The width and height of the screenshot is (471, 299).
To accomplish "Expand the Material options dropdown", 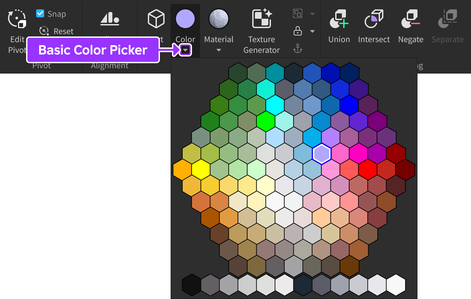I will (218, 49).
